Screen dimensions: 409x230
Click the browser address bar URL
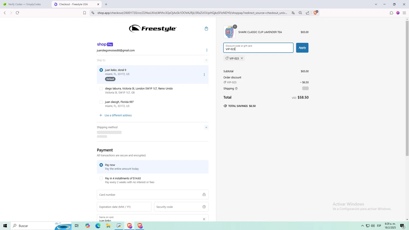(192, 13)
